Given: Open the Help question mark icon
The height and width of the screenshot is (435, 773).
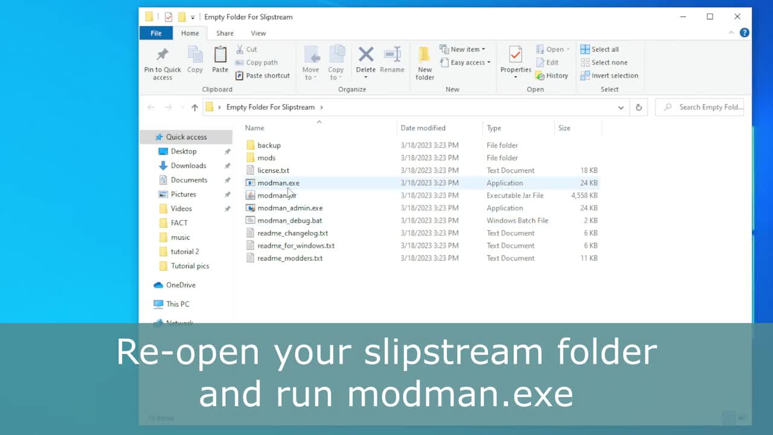Looking at the screenshot, I should point(745,33).
